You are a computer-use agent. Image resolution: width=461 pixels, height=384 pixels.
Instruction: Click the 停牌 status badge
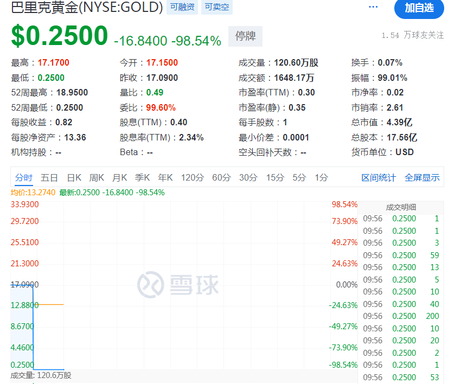coord(245,36)
